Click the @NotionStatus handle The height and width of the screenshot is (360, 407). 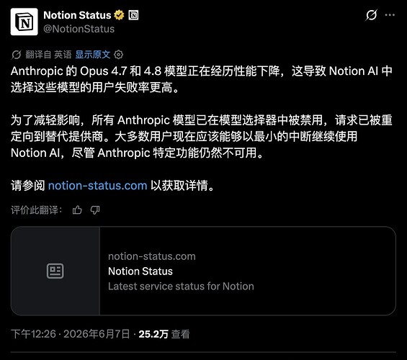(79, 29)
